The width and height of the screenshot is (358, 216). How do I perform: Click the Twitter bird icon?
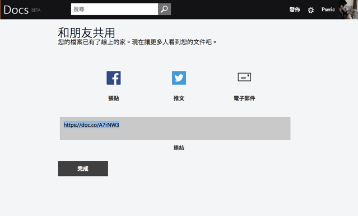point(179,78)
